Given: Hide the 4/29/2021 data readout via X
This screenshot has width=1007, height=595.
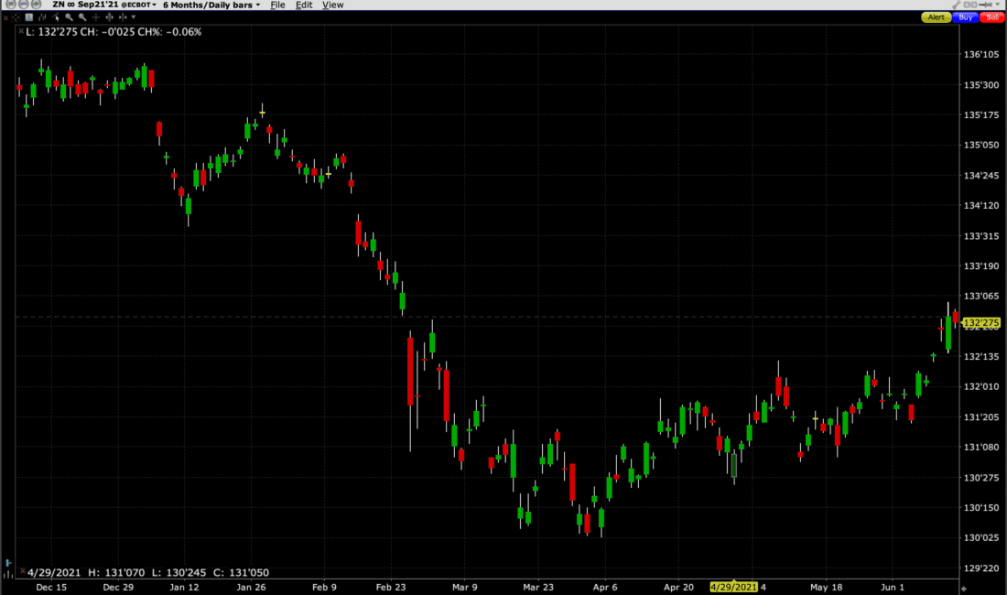Looking at the screenshot, I should (23, 570).
